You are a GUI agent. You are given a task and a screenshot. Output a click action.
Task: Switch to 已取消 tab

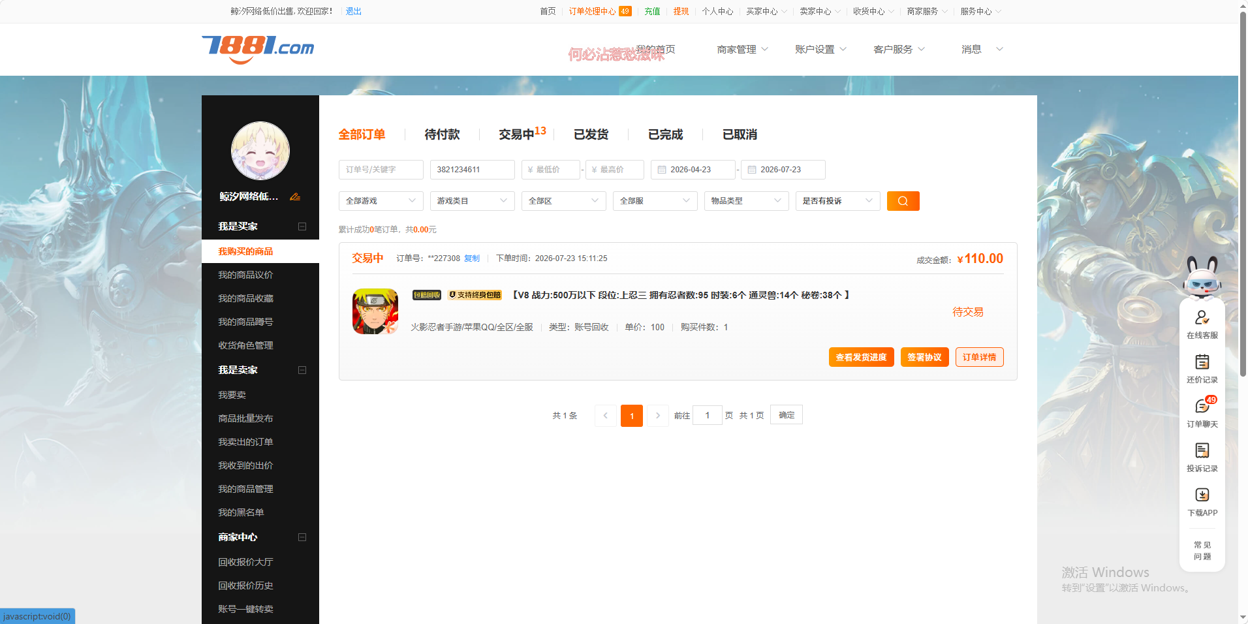click(x=740, y=134)
